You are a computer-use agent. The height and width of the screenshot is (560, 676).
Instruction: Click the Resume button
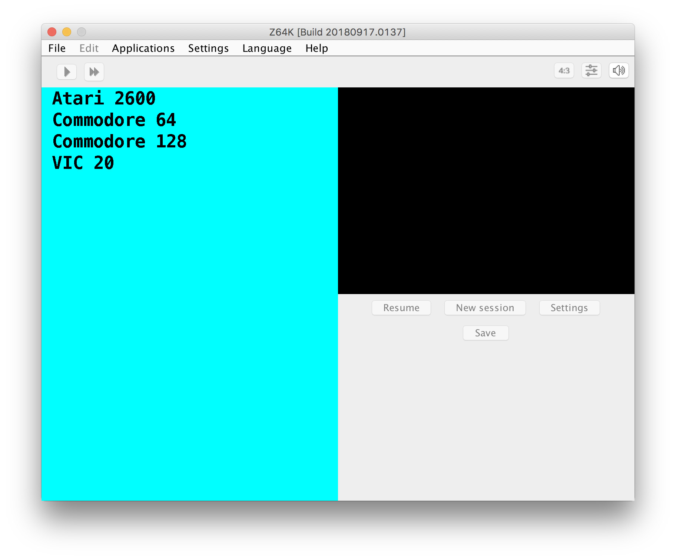(x=401, y=308)
